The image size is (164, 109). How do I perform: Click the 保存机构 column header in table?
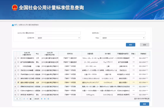(70, 54)
